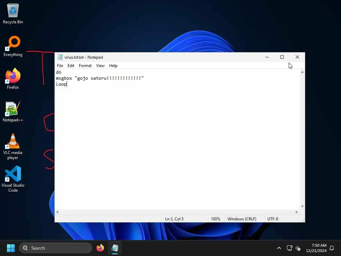The width and height of the screenshot is (341, 256).
Task: Click the Notepad icon in the title bar
Action: coord(60,57)
